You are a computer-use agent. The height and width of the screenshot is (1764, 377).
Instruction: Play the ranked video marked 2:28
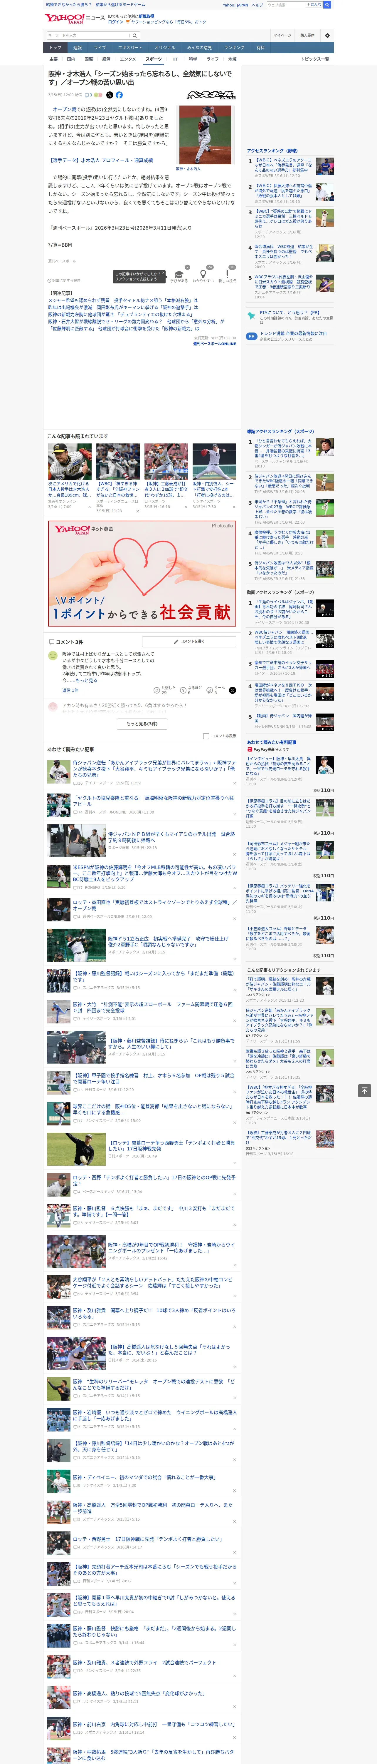[x=325, y=722]
